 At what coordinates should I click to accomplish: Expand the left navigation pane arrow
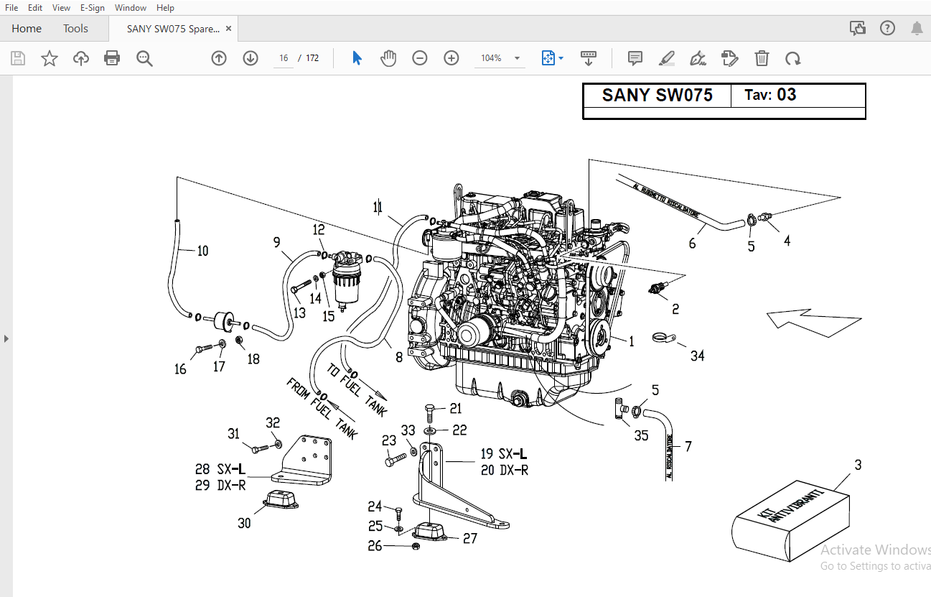click(6, 338)
